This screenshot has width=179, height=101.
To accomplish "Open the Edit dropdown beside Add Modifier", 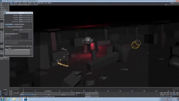I will point(29,46).
